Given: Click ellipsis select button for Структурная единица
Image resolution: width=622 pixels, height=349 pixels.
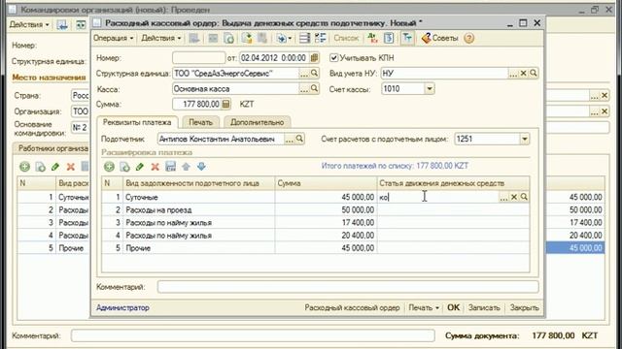Looking at the screenshot, I should click(304, 74).
